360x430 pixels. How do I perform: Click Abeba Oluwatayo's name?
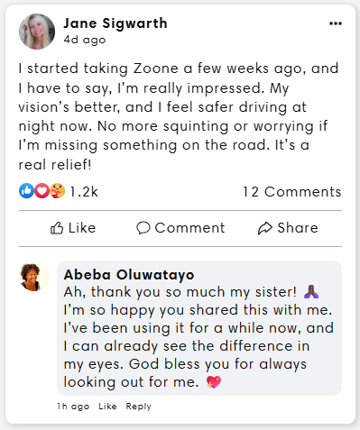point(129,275)
